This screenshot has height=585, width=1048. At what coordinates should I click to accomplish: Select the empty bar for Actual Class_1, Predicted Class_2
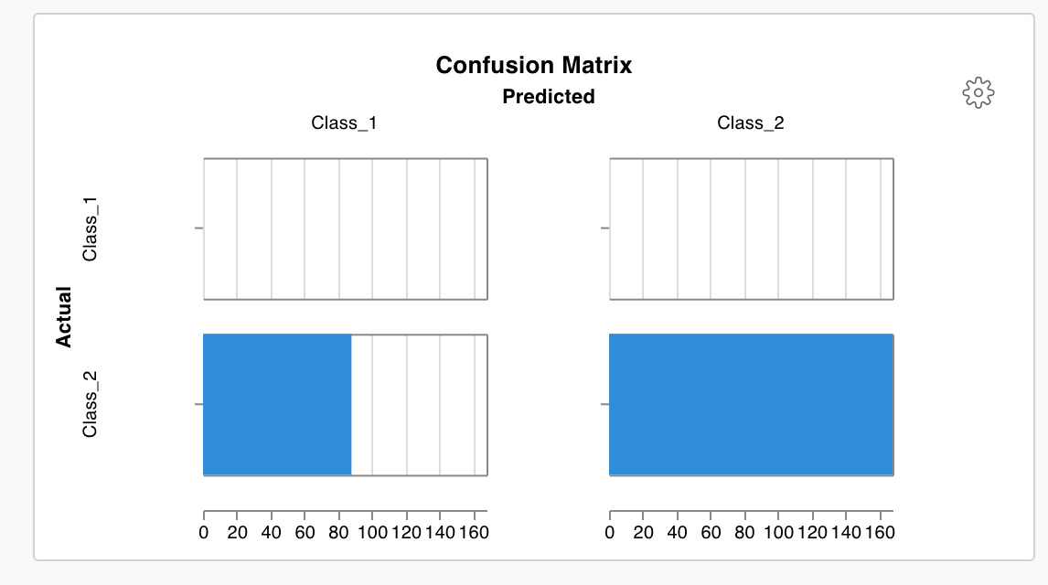[x=750, y=228]
